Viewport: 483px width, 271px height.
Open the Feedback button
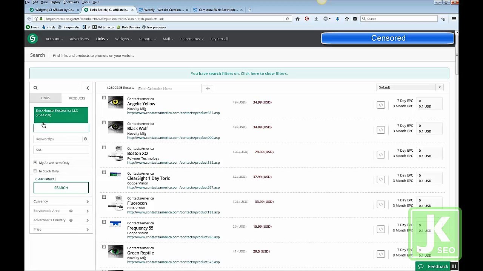tap(434, 266)
